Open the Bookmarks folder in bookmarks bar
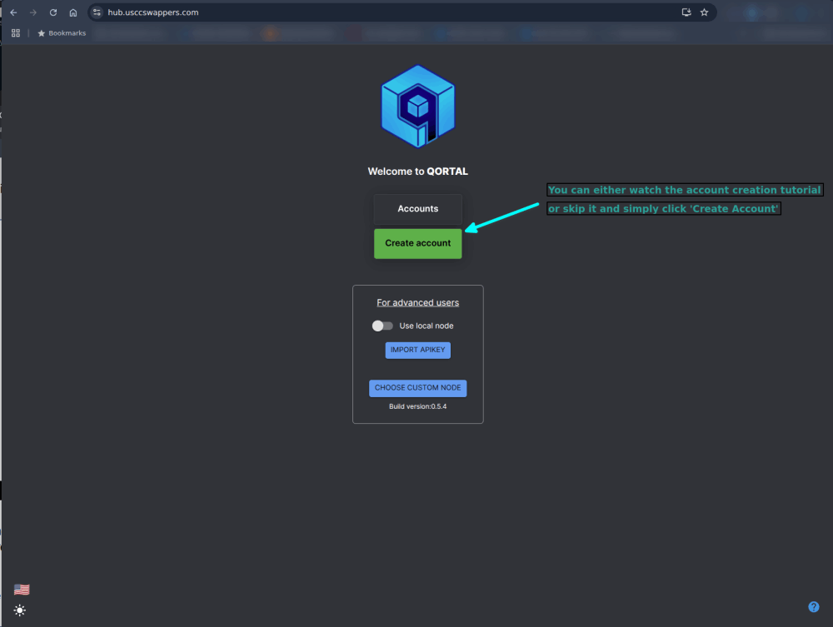 [62, 33]
